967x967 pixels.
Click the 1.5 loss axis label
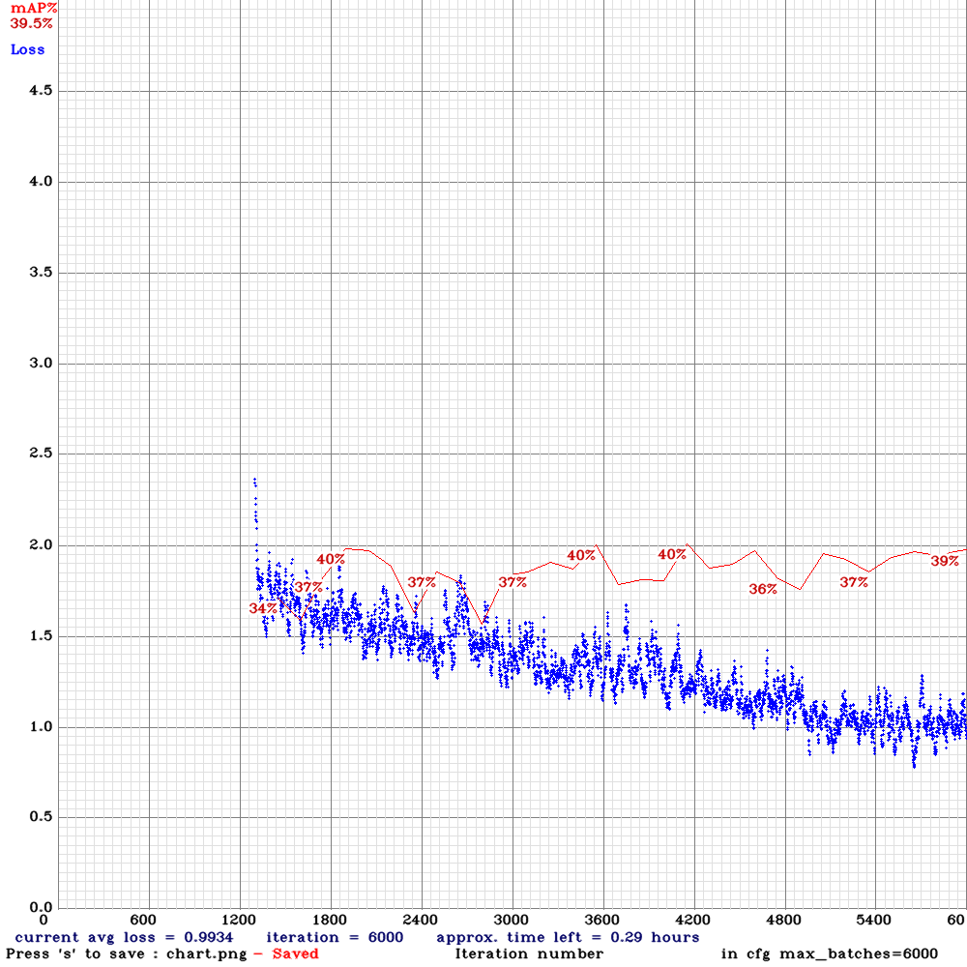(41, 636)
